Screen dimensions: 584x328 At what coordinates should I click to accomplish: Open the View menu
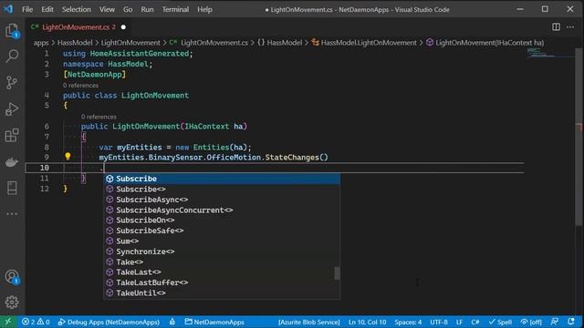tap(107, 9)
